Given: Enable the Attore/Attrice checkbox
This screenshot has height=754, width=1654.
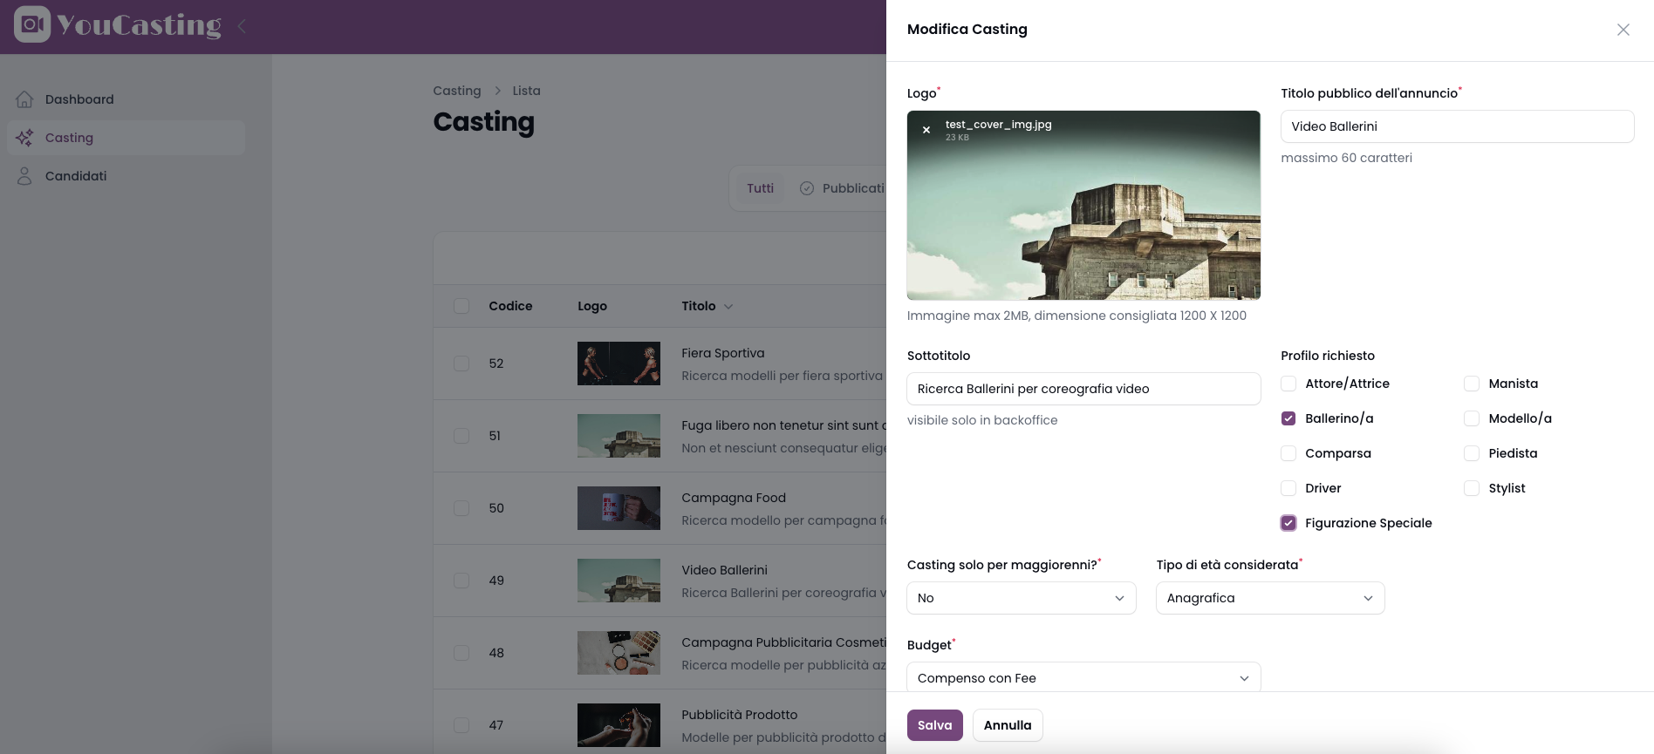Looking at the screenshot, I should [1288, 384].
